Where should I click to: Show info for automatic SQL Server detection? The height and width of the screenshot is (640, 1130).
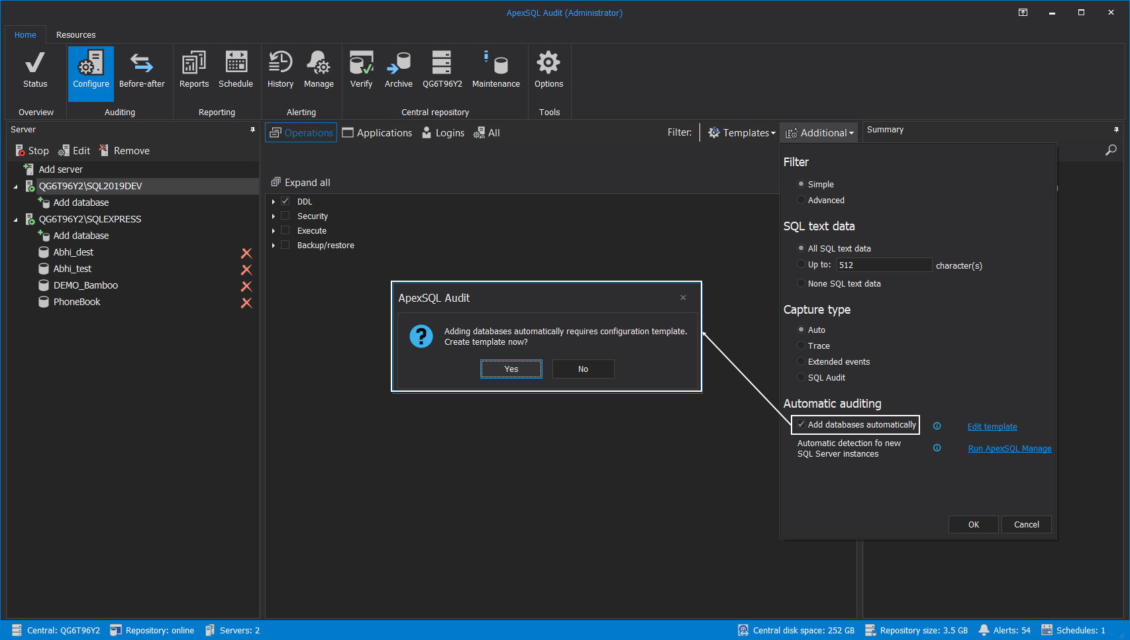[x=937, y=448]
